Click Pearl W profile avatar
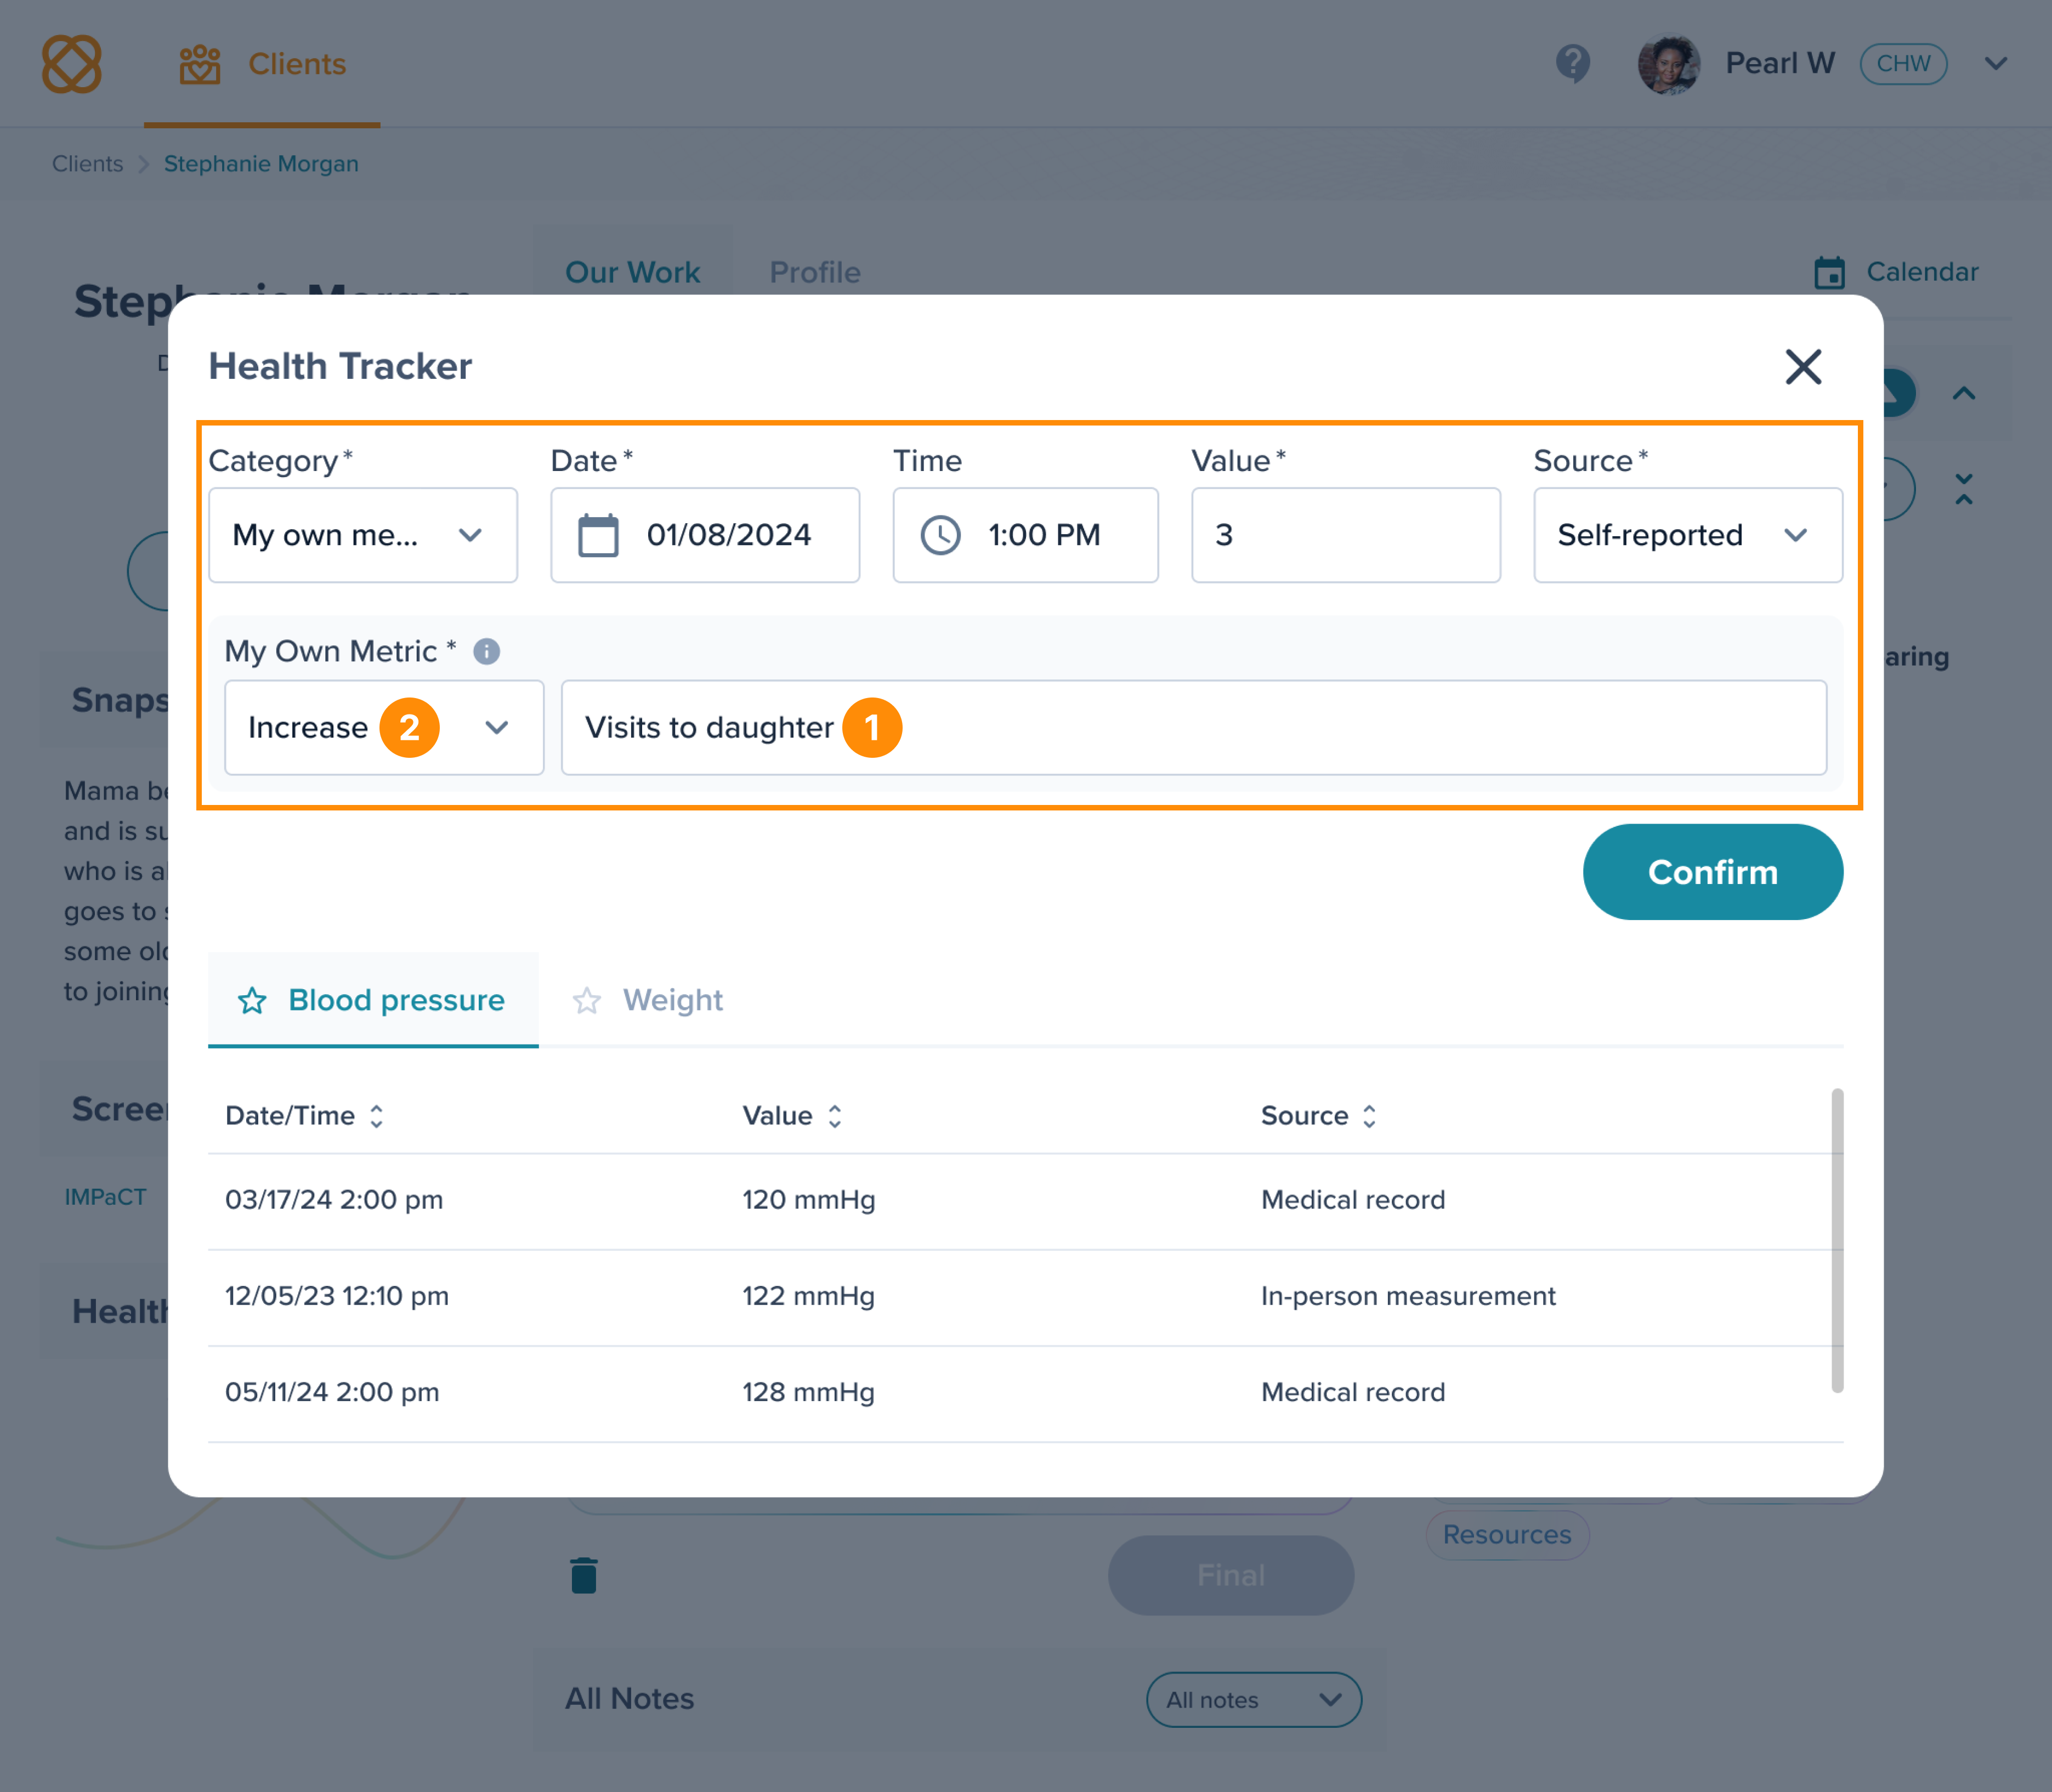2052x1792 pixels. pyautogui.click(x=1668, y=64)
